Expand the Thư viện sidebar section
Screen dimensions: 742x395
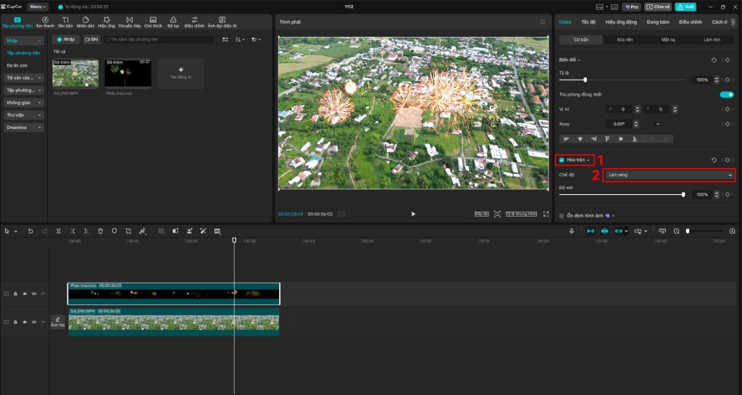pos(24,115)
